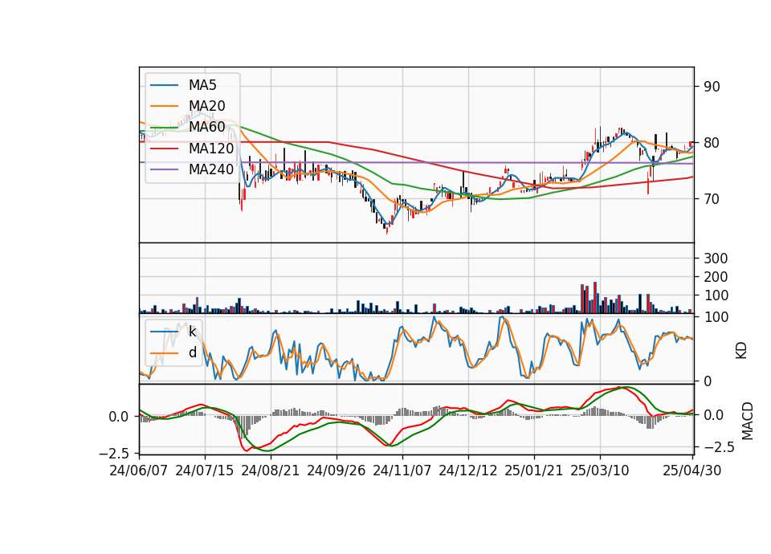
Task: Click the 24/12/12 date label
Action: coord(468,470)
